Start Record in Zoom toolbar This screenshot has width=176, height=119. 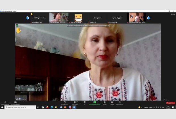(105, 103)
